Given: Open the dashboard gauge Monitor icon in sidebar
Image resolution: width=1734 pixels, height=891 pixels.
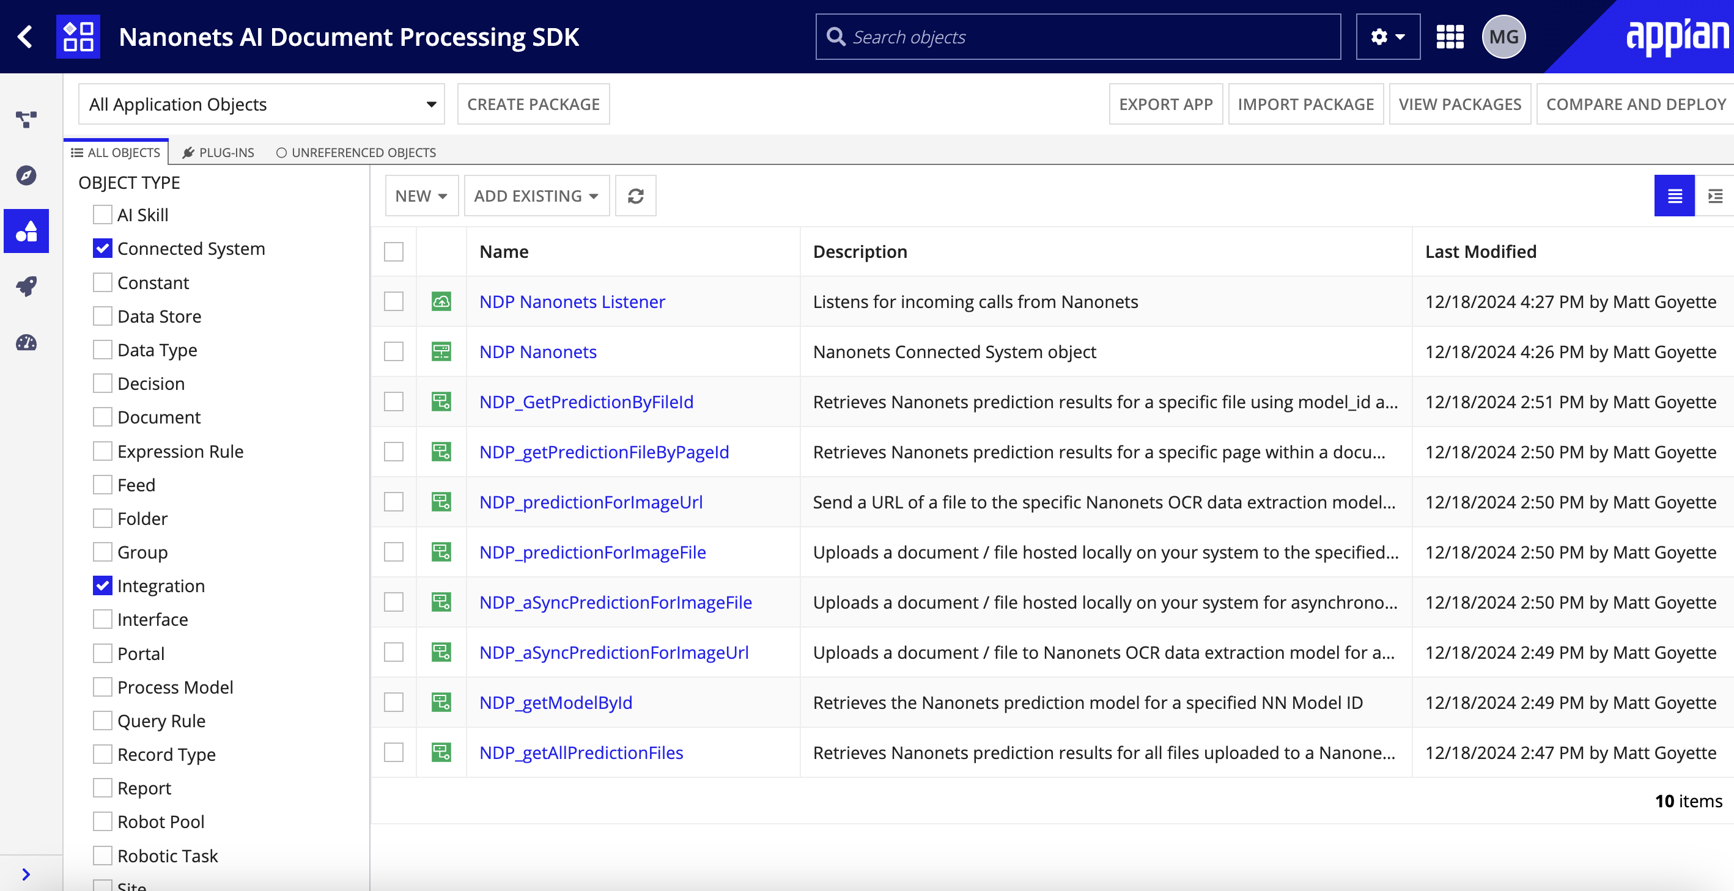Looking at the screenshot, I should coord(26,343).
